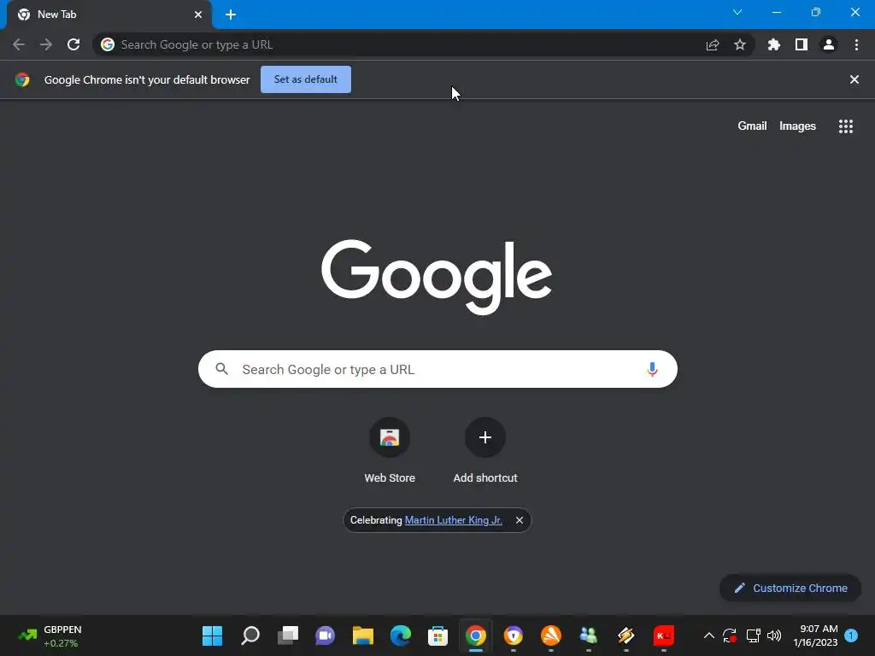Screen dimensions: 875x656
Task: Open the Martin Luther King Jr. link
Action: (453, 520)
